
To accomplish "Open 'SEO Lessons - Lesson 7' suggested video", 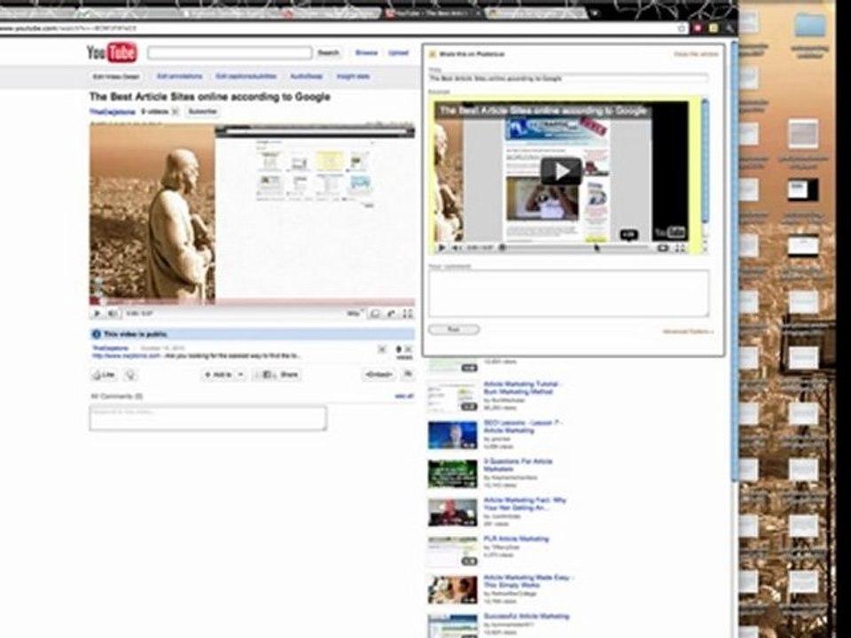I will [x=523, y=426].
